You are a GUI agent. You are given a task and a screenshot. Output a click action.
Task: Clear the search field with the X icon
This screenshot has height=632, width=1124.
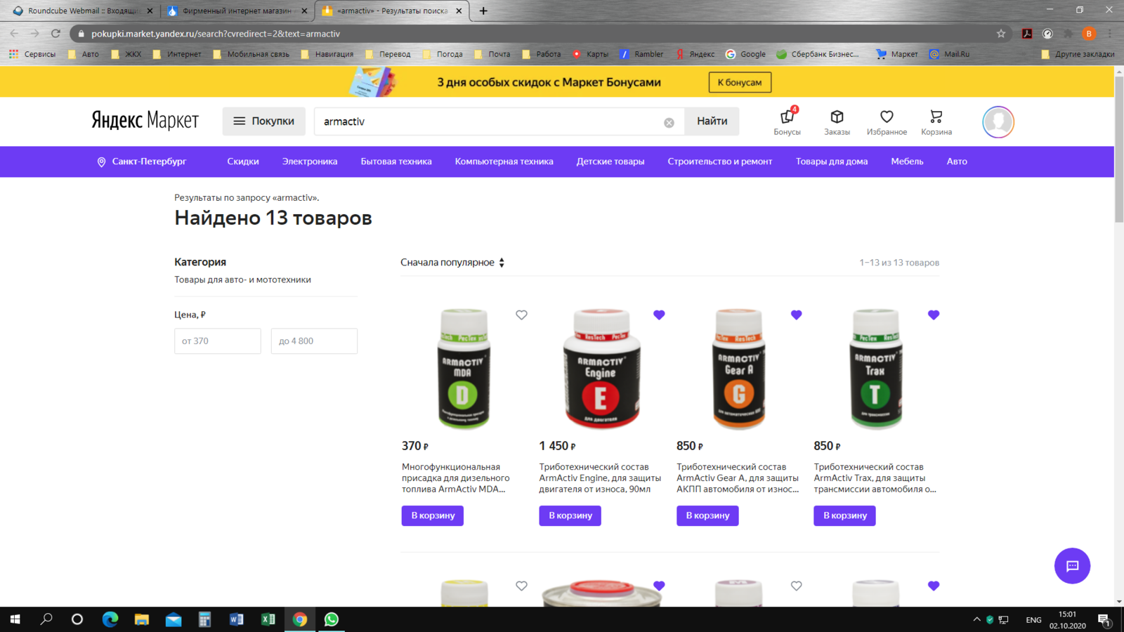(669, 122)
